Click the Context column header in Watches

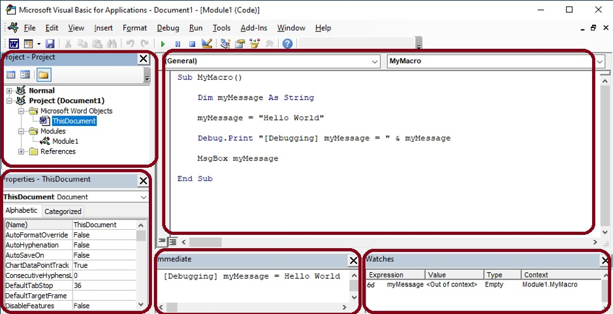tap(561, 275)
